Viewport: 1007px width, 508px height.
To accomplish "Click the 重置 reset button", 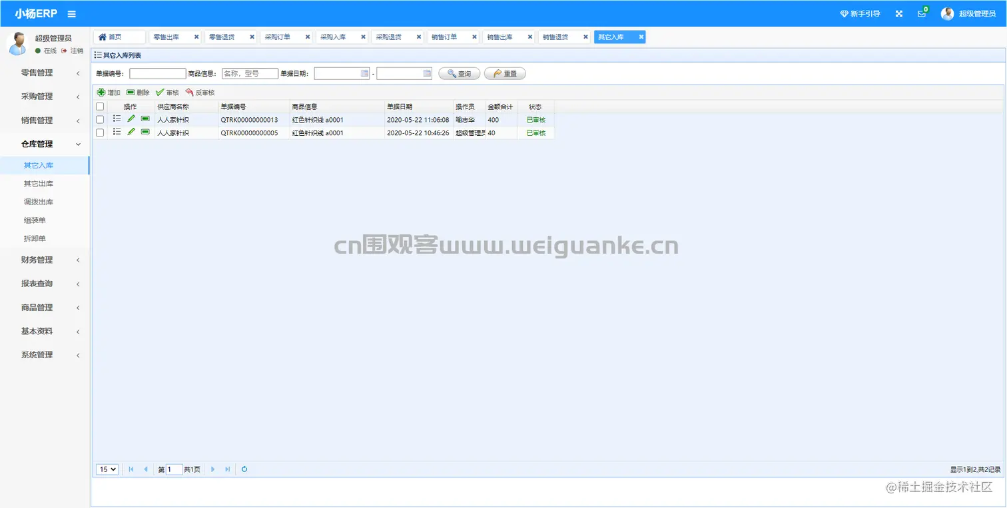I will [505, 73].
